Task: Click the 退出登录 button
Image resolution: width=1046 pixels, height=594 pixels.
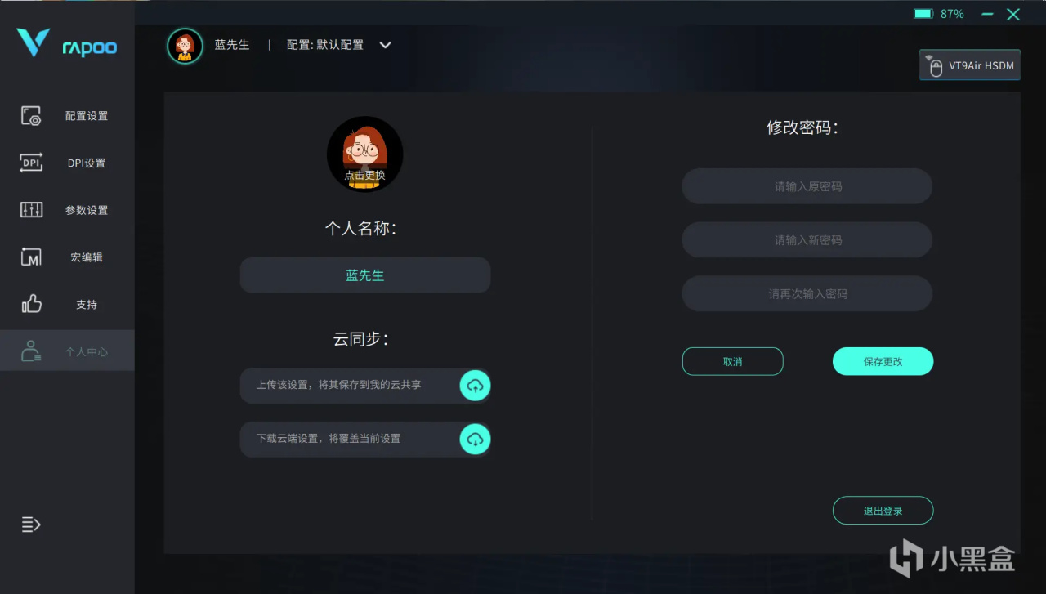Action: (x=883, y=511)
